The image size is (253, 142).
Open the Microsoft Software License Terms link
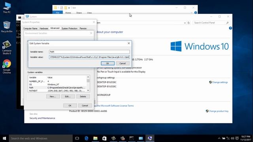(x=115, y=106)
